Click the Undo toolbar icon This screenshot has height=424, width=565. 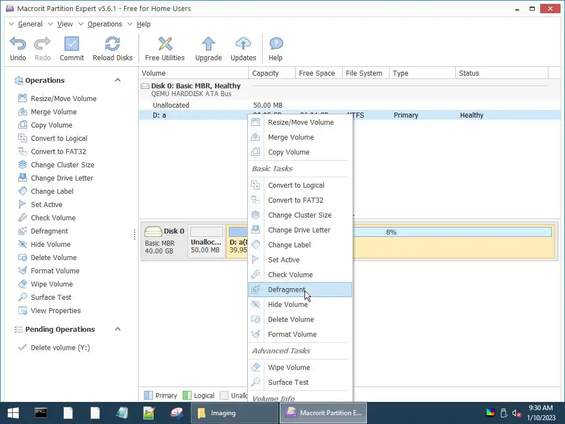click(18, 44)
